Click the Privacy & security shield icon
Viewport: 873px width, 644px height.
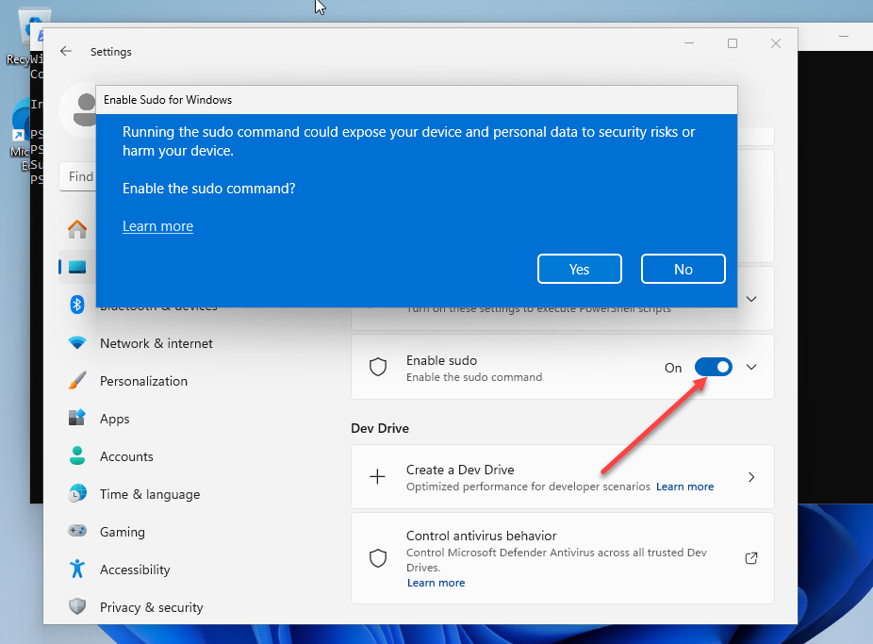pos(77,607)
